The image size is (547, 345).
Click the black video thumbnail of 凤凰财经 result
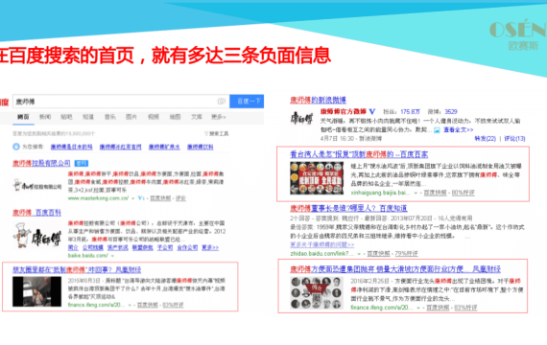(x=37, y=291)
